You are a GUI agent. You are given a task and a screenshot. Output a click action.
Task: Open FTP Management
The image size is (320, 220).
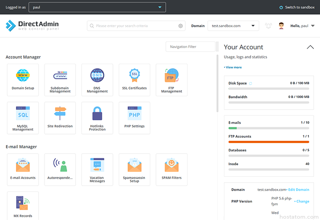tap(172, 80)
